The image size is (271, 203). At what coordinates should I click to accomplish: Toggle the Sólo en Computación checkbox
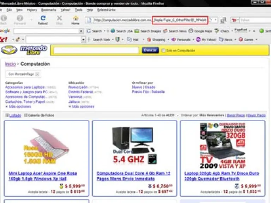(163, 51)
